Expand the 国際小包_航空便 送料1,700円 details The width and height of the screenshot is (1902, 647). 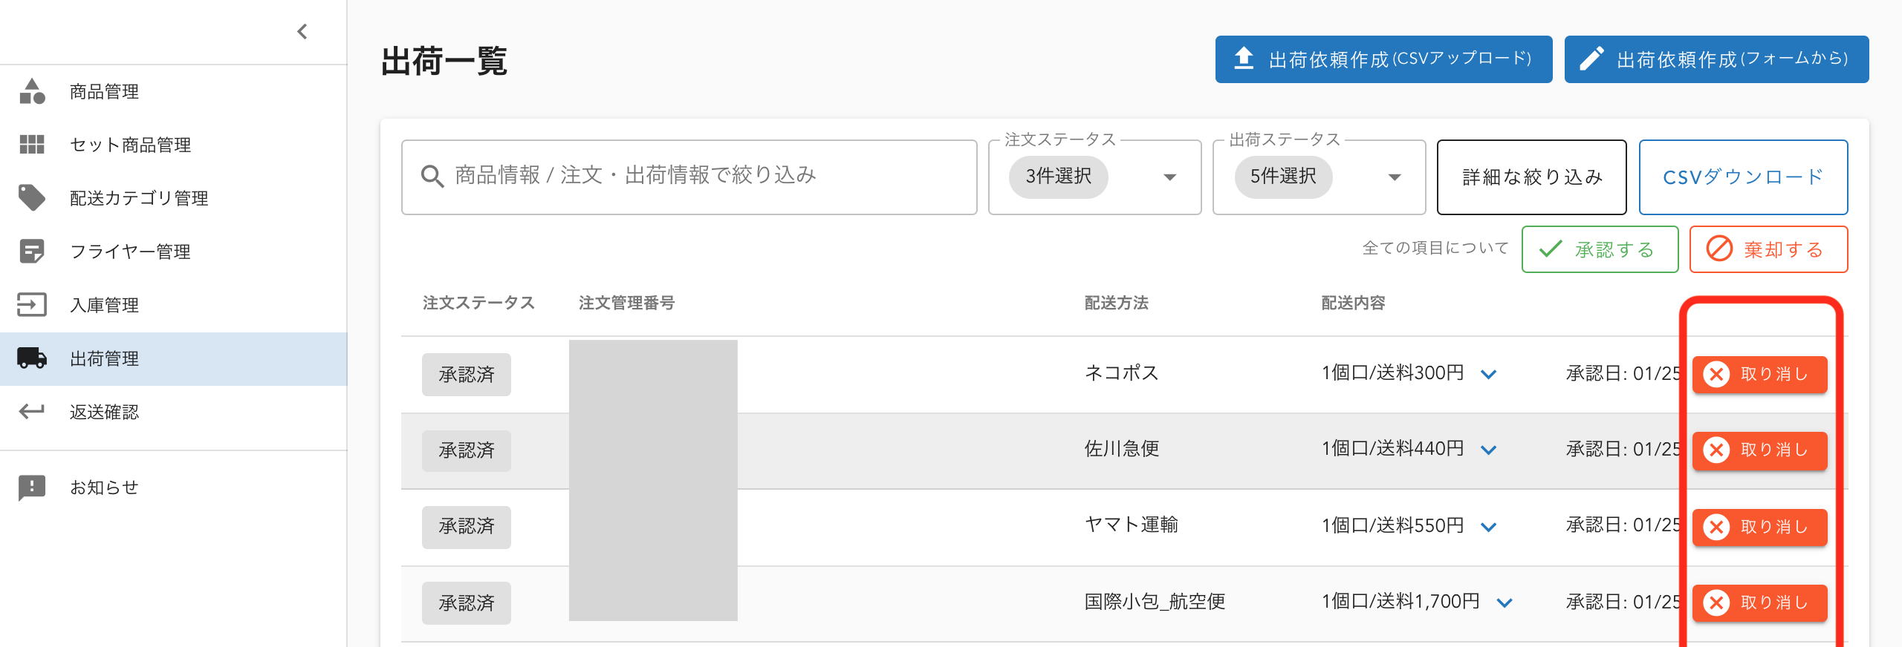pyautogui.click(x=1505, y=603)
